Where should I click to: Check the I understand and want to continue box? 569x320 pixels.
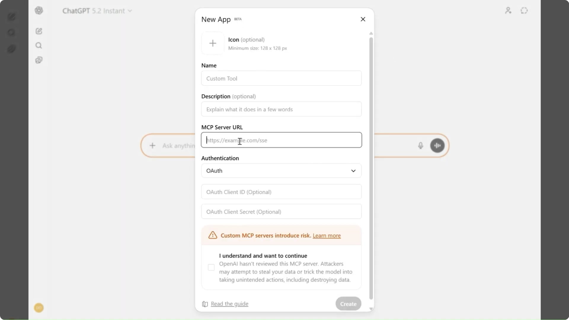(x=211, y=267)
